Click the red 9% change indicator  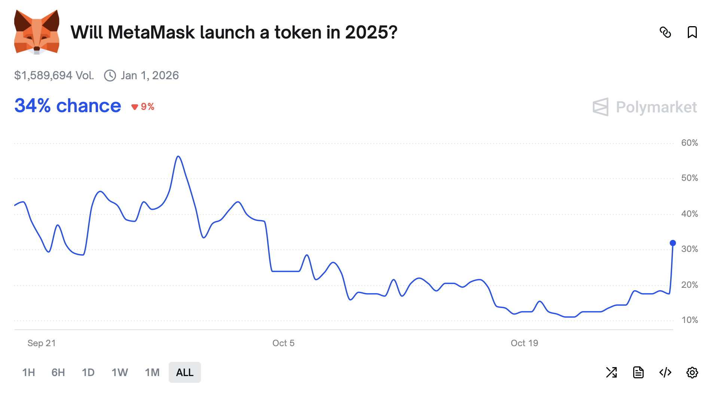point(143,107)
